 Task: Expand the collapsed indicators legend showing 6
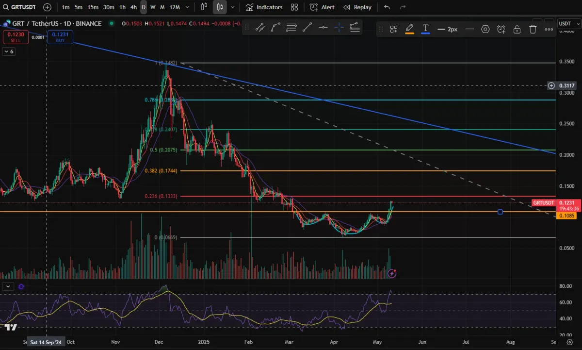pyautogui.click(x=9, y=51)
